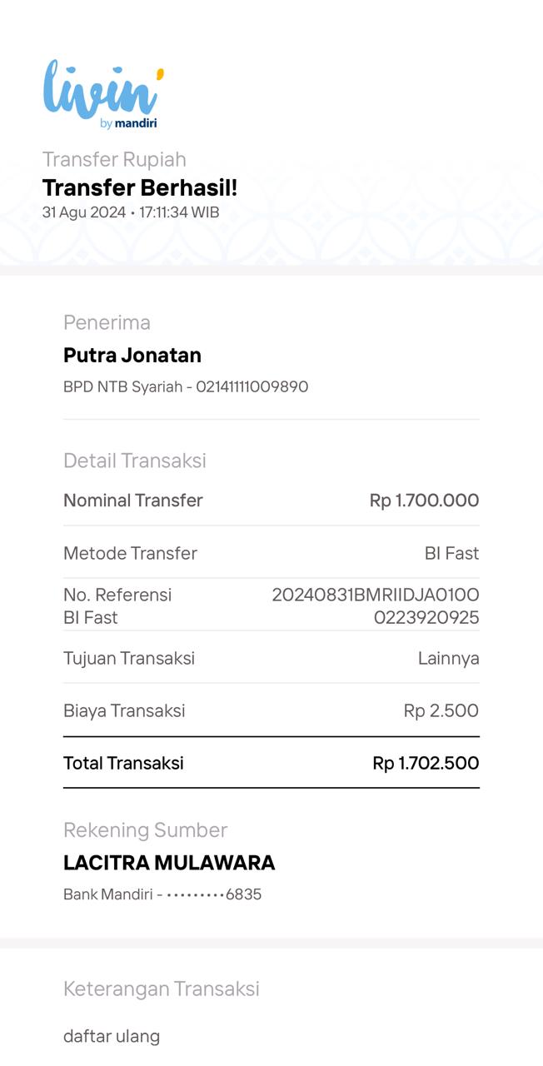Click the Rp 1.700.000 nominal amount
This screenshot has width=543, height=1066.
tap(424, 501)
